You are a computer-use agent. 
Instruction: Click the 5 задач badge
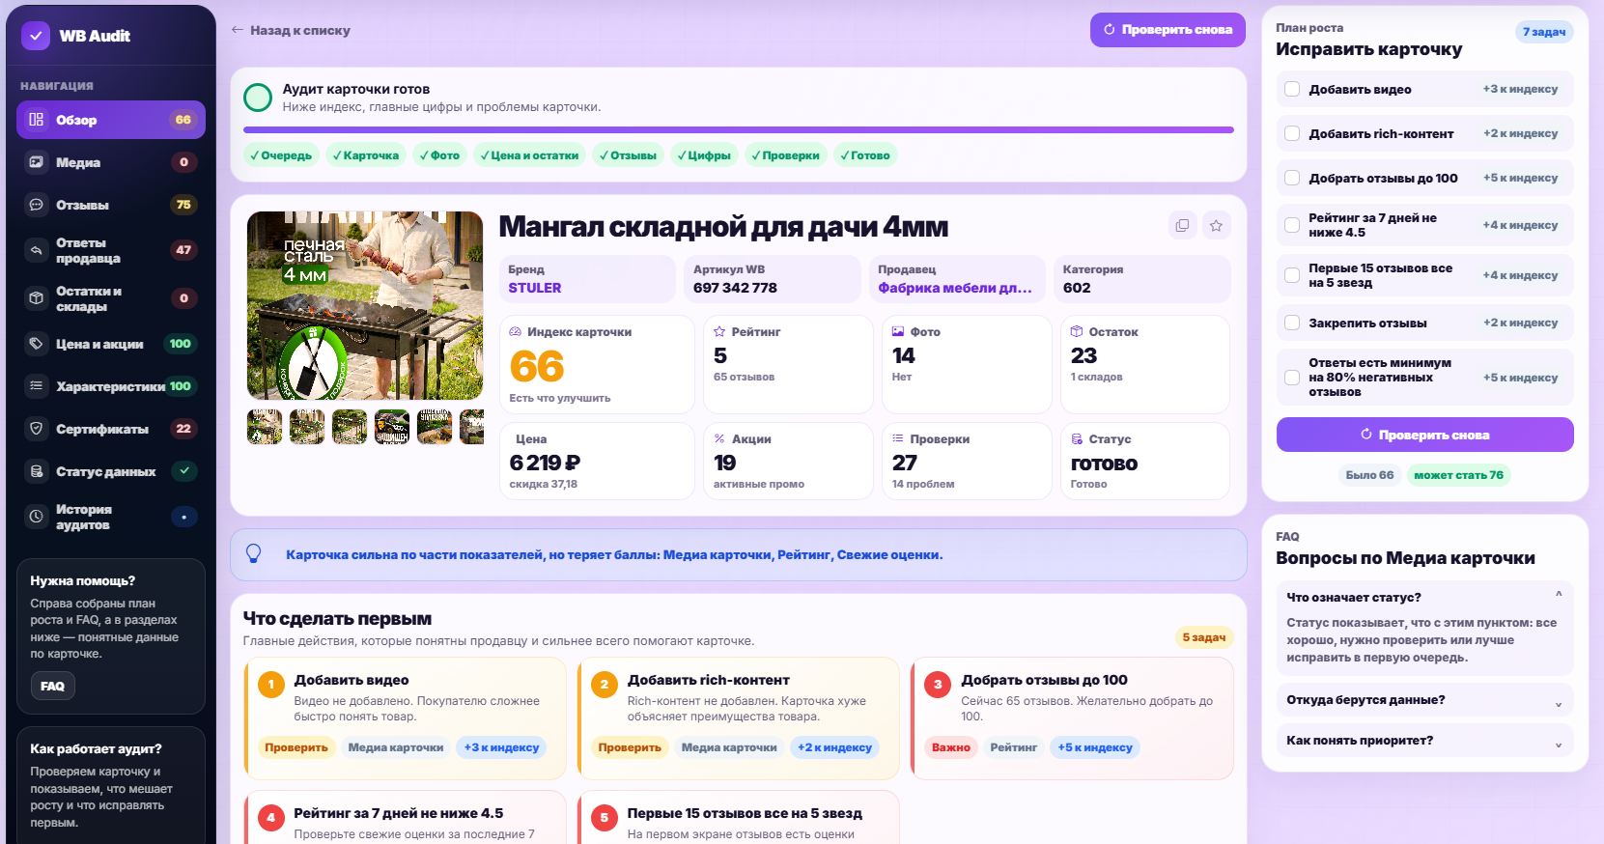pyautogui.click(x=1204, y=637)
